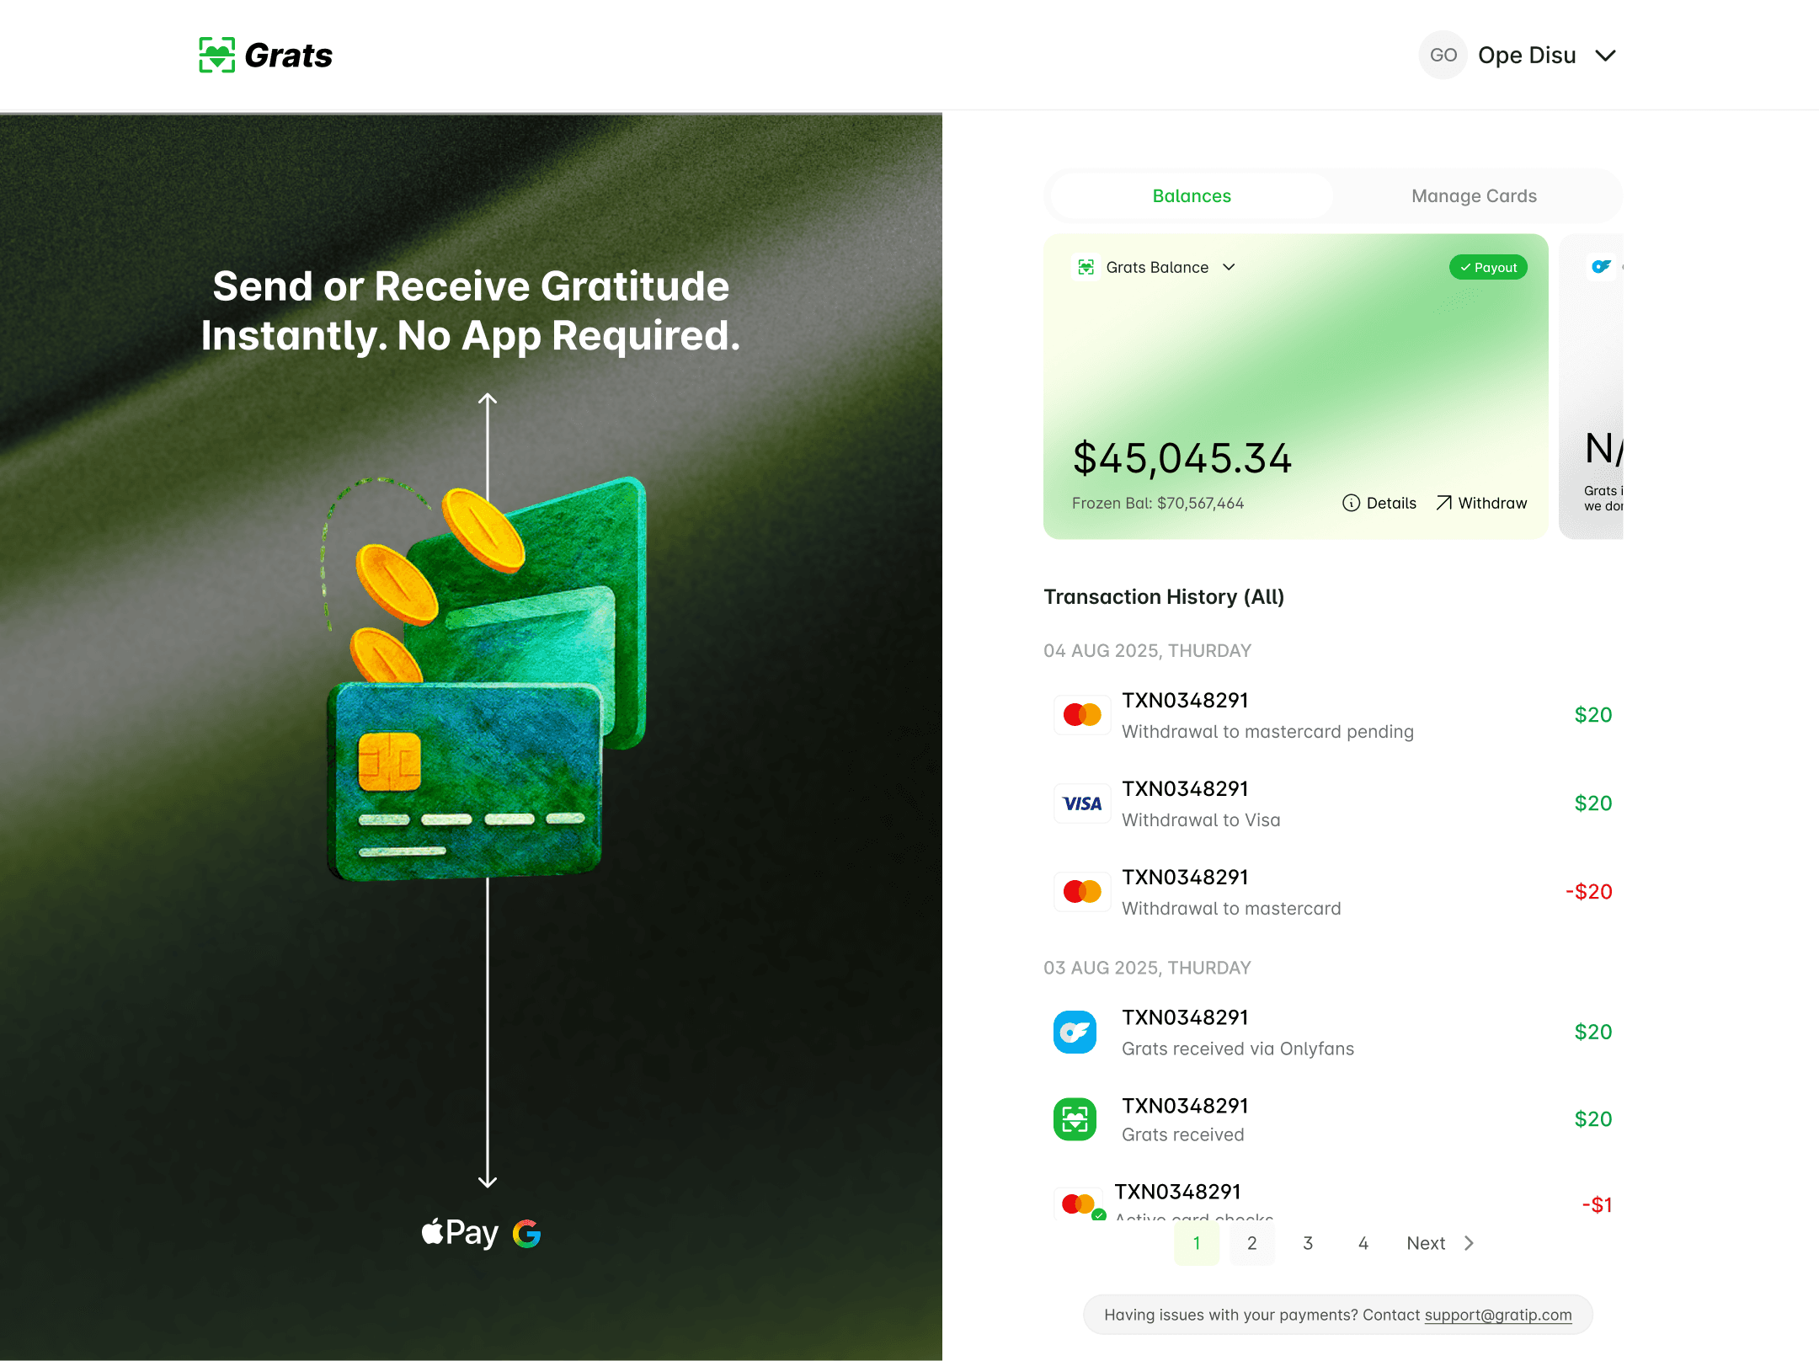Open the support@gratip.com email link

[1497, 1315]
